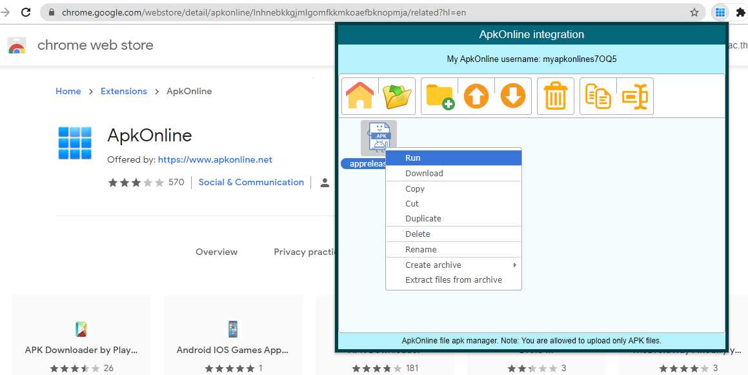This screenshot has height=375, width=748.
Task: Open the https://www.apkonline.net link
Action: (215, 159)
